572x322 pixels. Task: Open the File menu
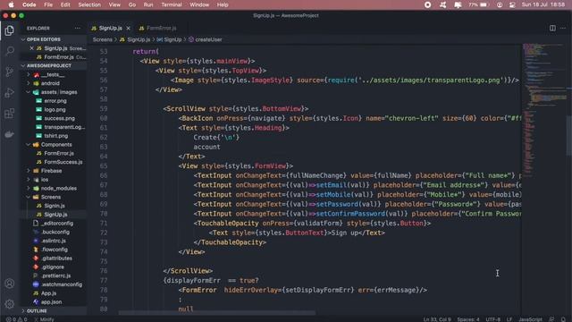coord(48,4)
